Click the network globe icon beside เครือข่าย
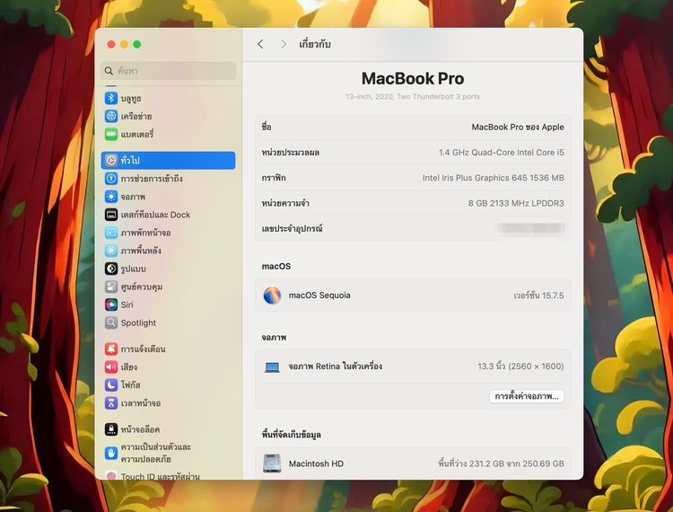This screenshot has height=512, width=673. click(x=111, y=116)
